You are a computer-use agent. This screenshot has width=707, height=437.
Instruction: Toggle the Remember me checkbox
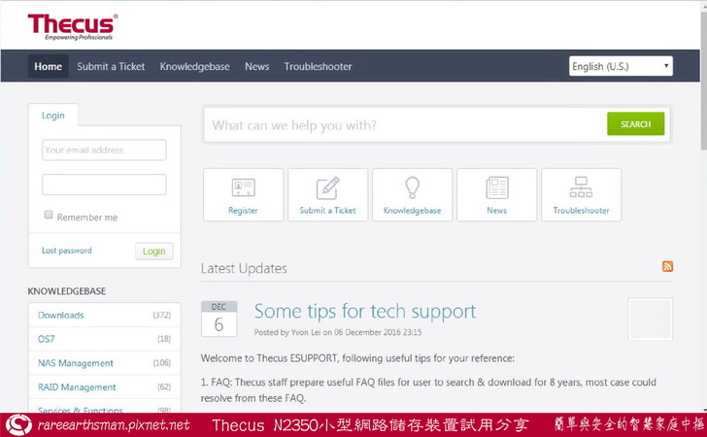click(49, 215)
